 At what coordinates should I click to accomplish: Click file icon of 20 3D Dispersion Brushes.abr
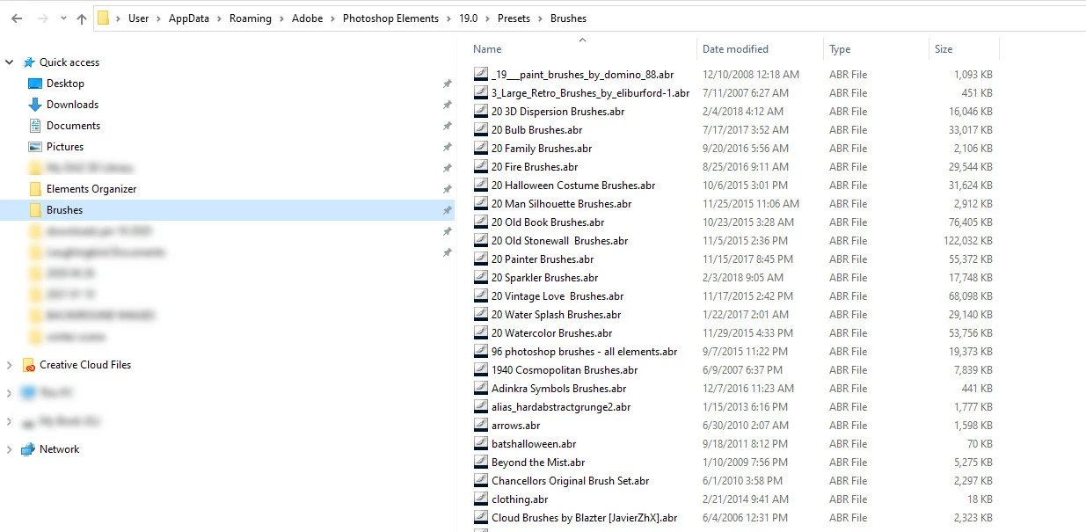(481, 112)
